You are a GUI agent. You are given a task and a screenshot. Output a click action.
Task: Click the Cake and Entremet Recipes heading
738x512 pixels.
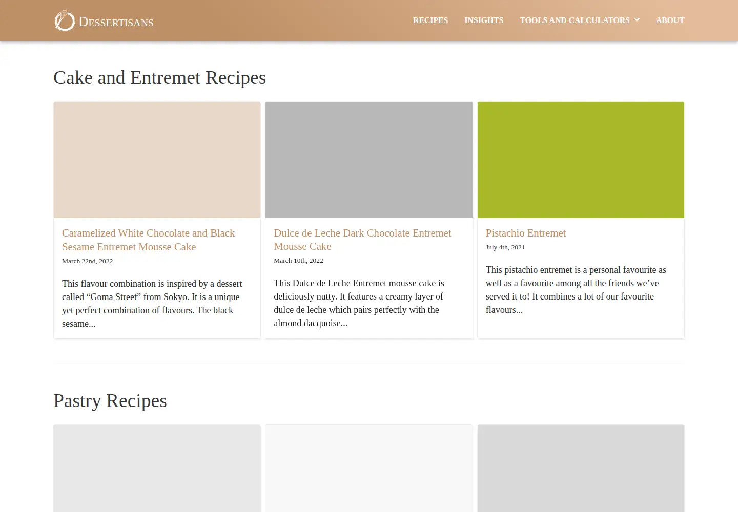tap(159, 78)
